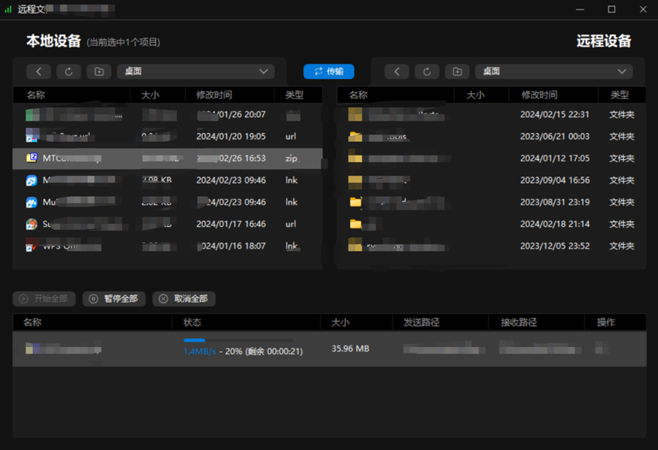Screen dimensions: 658x450
Task: Select remote folder modified 2023/12/05 23:52
Action: coord(491,246)
